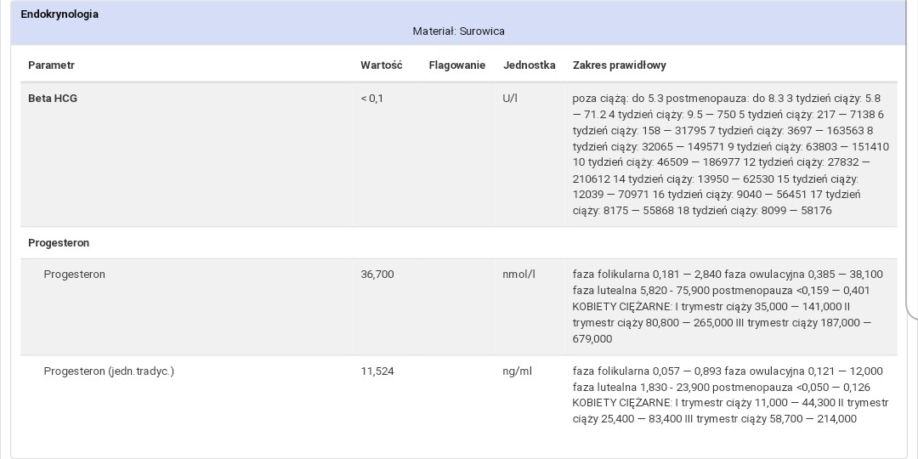Click the Beta HCG reference range text
918x459 pixels.
click(x=729, y=154)
